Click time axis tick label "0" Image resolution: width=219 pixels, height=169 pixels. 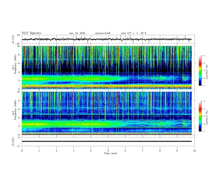22,151
